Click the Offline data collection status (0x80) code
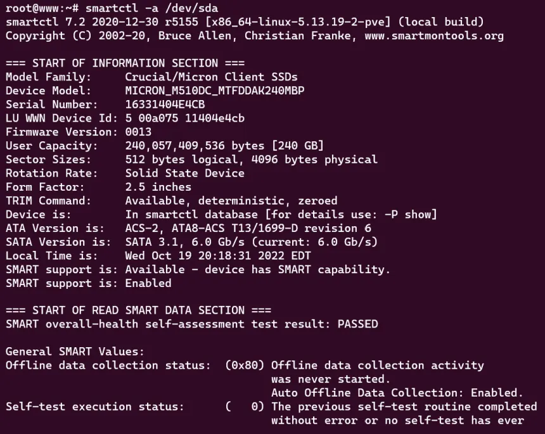This screenshot has width=545, height=434. coord(245,366)
